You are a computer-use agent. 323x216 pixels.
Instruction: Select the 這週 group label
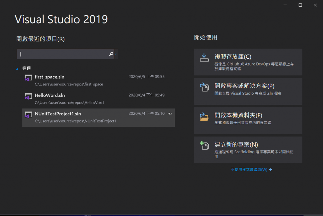click(26, 68)
